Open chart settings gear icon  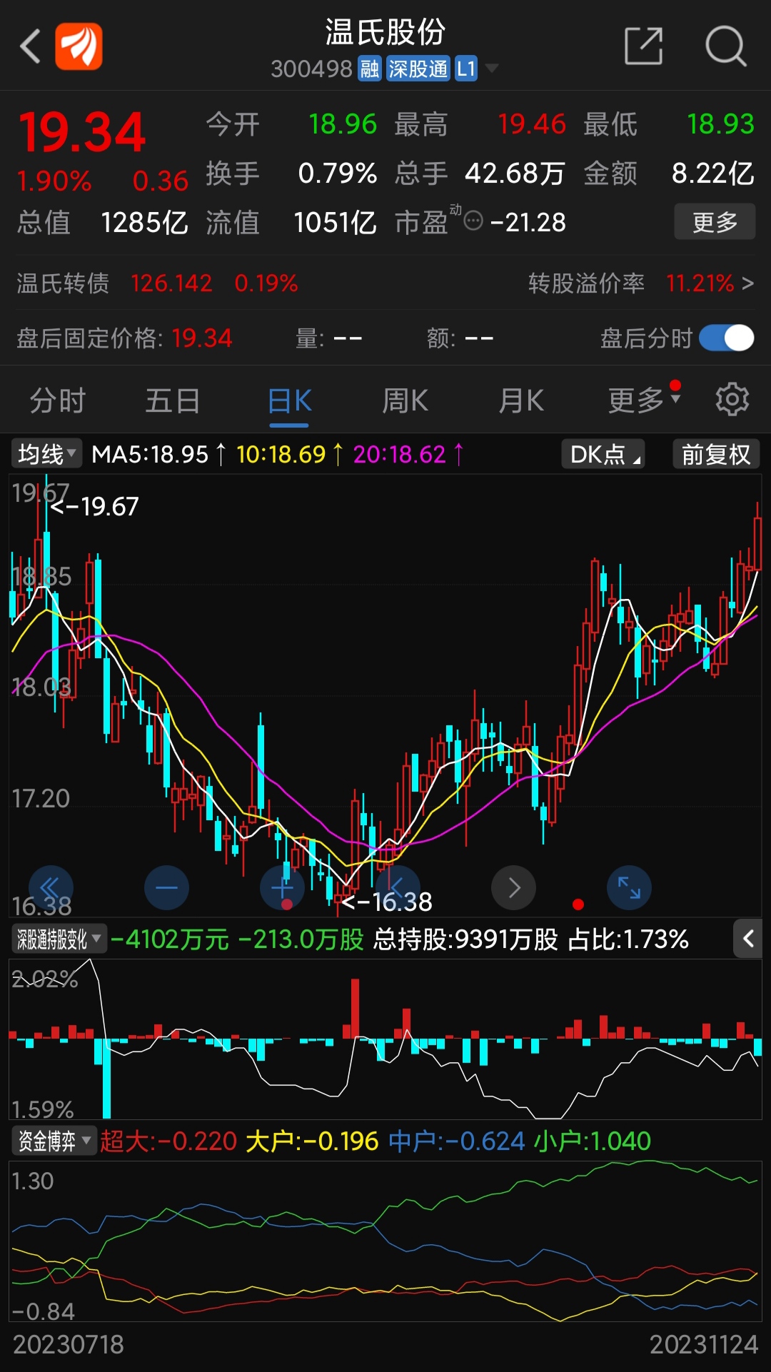(732, 399)
